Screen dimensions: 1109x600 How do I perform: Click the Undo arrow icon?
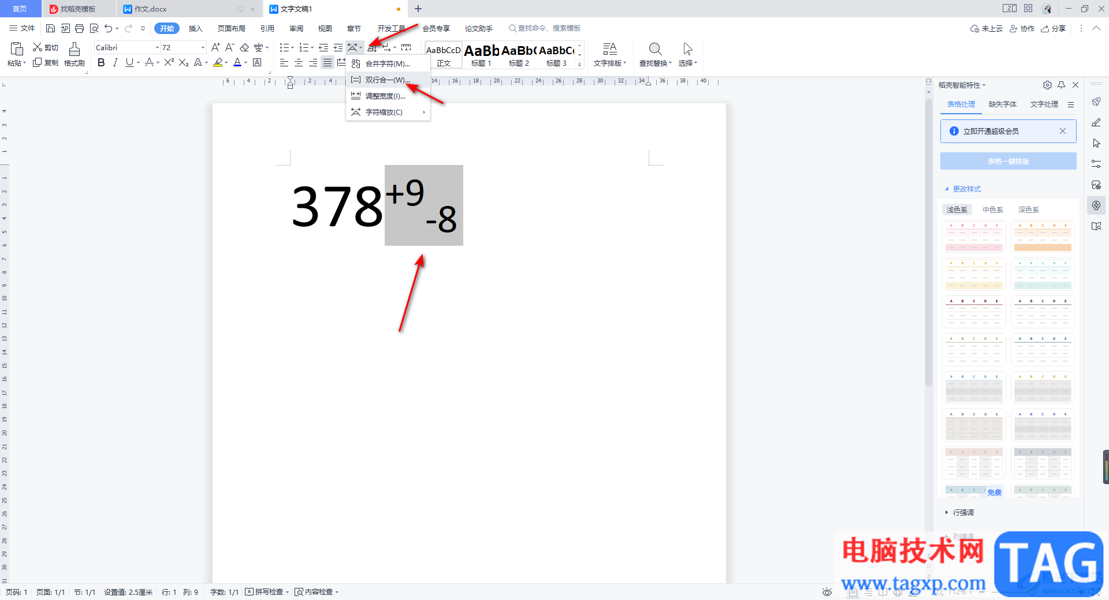click(x=108, y=28)
